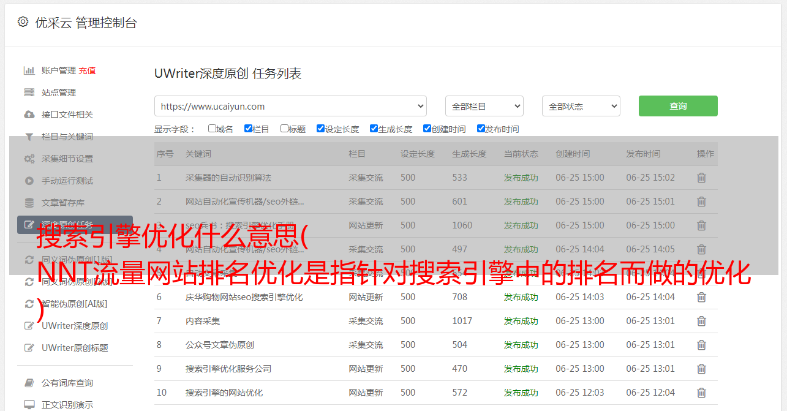Viewport: 787px width, 411px height.
Task: Click the 智能伪原创[AI版] refresh icon
Action: (x=29, y=304)
